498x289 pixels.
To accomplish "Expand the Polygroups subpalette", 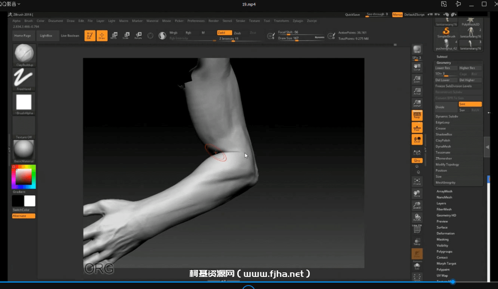I will pyautogui.click(x=444, y=251).
